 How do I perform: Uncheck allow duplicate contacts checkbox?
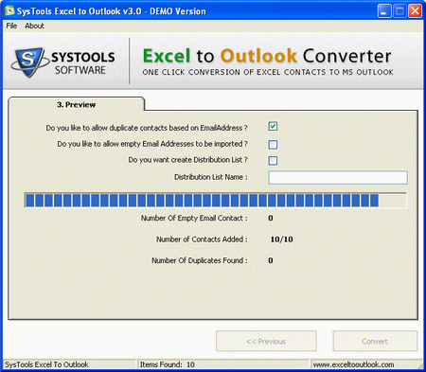[x=273, y=127]
